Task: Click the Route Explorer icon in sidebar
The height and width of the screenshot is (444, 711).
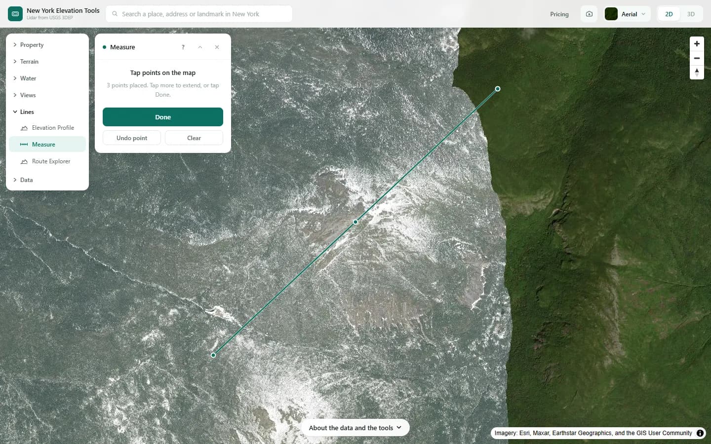Action: pyautogui.click(x=24, y=161)
